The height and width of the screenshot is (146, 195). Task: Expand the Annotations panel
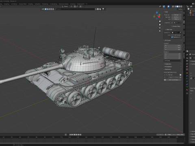(x=168, y=67)
